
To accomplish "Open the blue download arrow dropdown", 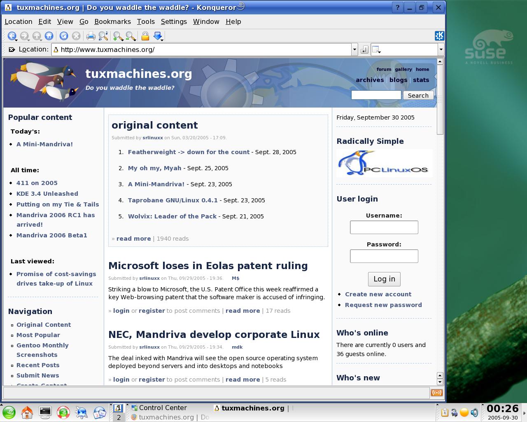I will 158,36.
